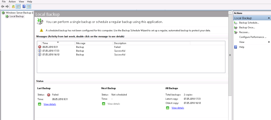Click the green arrow under All Backups
Viewport: 271px width, 120px height.
coord(168,108)
